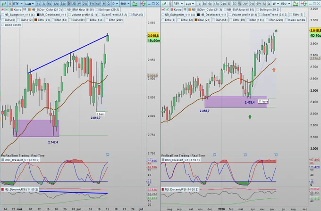Open the settings icon beside Koers, left chart
Screen dimensions: 321x211
(x=25, y=9)
